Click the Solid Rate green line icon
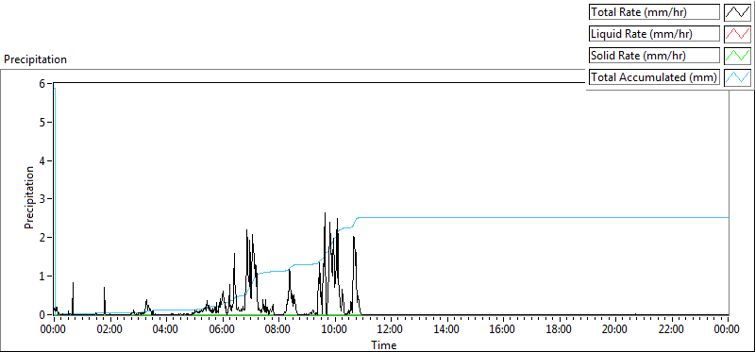 737,56
